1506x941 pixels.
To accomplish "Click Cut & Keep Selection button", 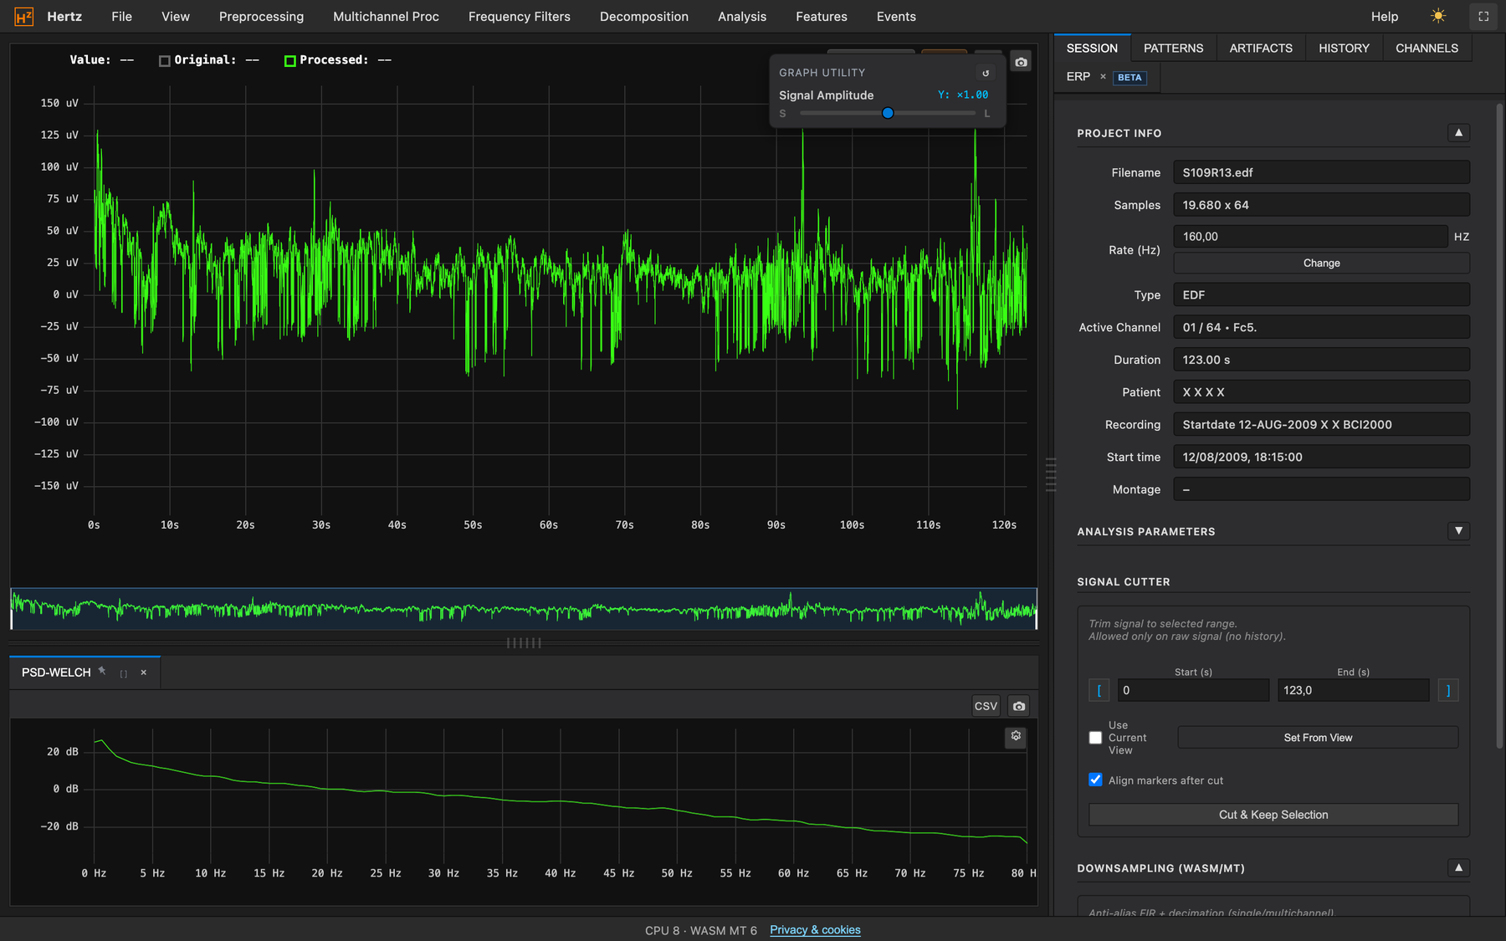I will (1273, 815).
